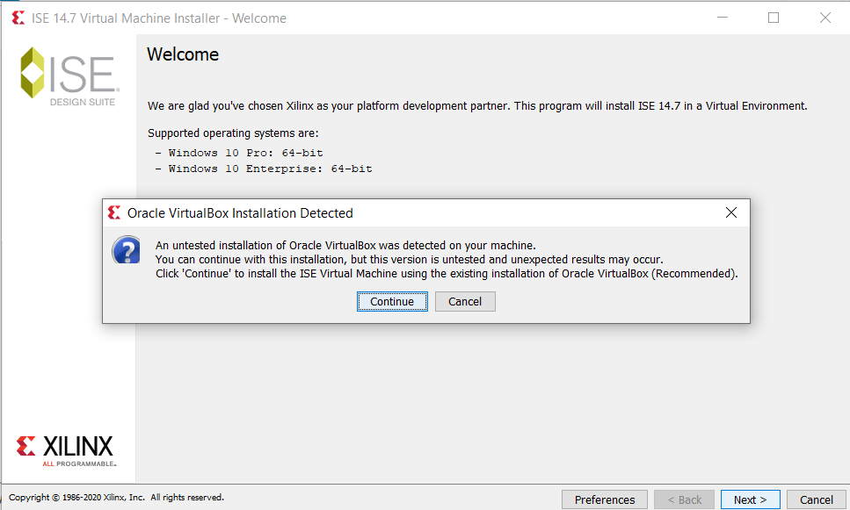
Task: Cancel the VirtualBox detection dialog
Action: tap(465, 301)
